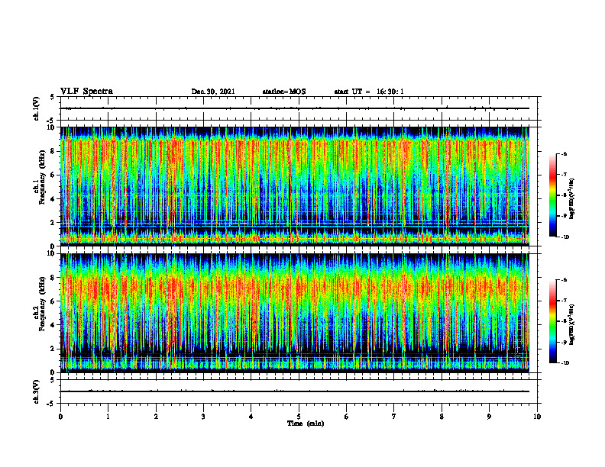Click the "VLF Spectra" plot title
Viewport: 605px width, 467px height.
coord(86,92)
